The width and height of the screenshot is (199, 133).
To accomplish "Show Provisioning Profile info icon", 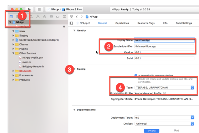I will tap(165, 93).
